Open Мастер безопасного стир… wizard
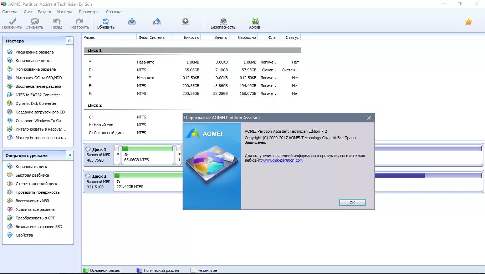Screen dimensions: 485x274 point(41,138)
